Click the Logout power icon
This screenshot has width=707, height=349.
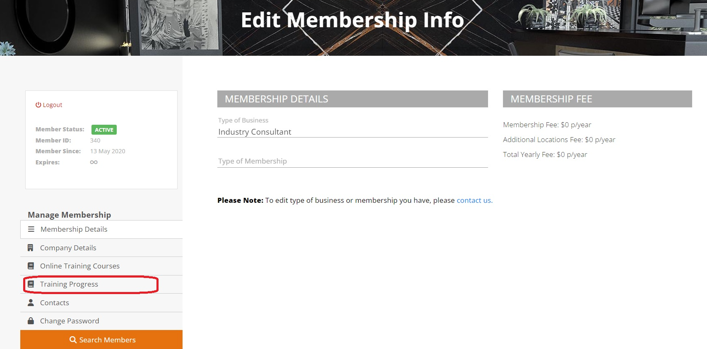click(x=38, y=105)
